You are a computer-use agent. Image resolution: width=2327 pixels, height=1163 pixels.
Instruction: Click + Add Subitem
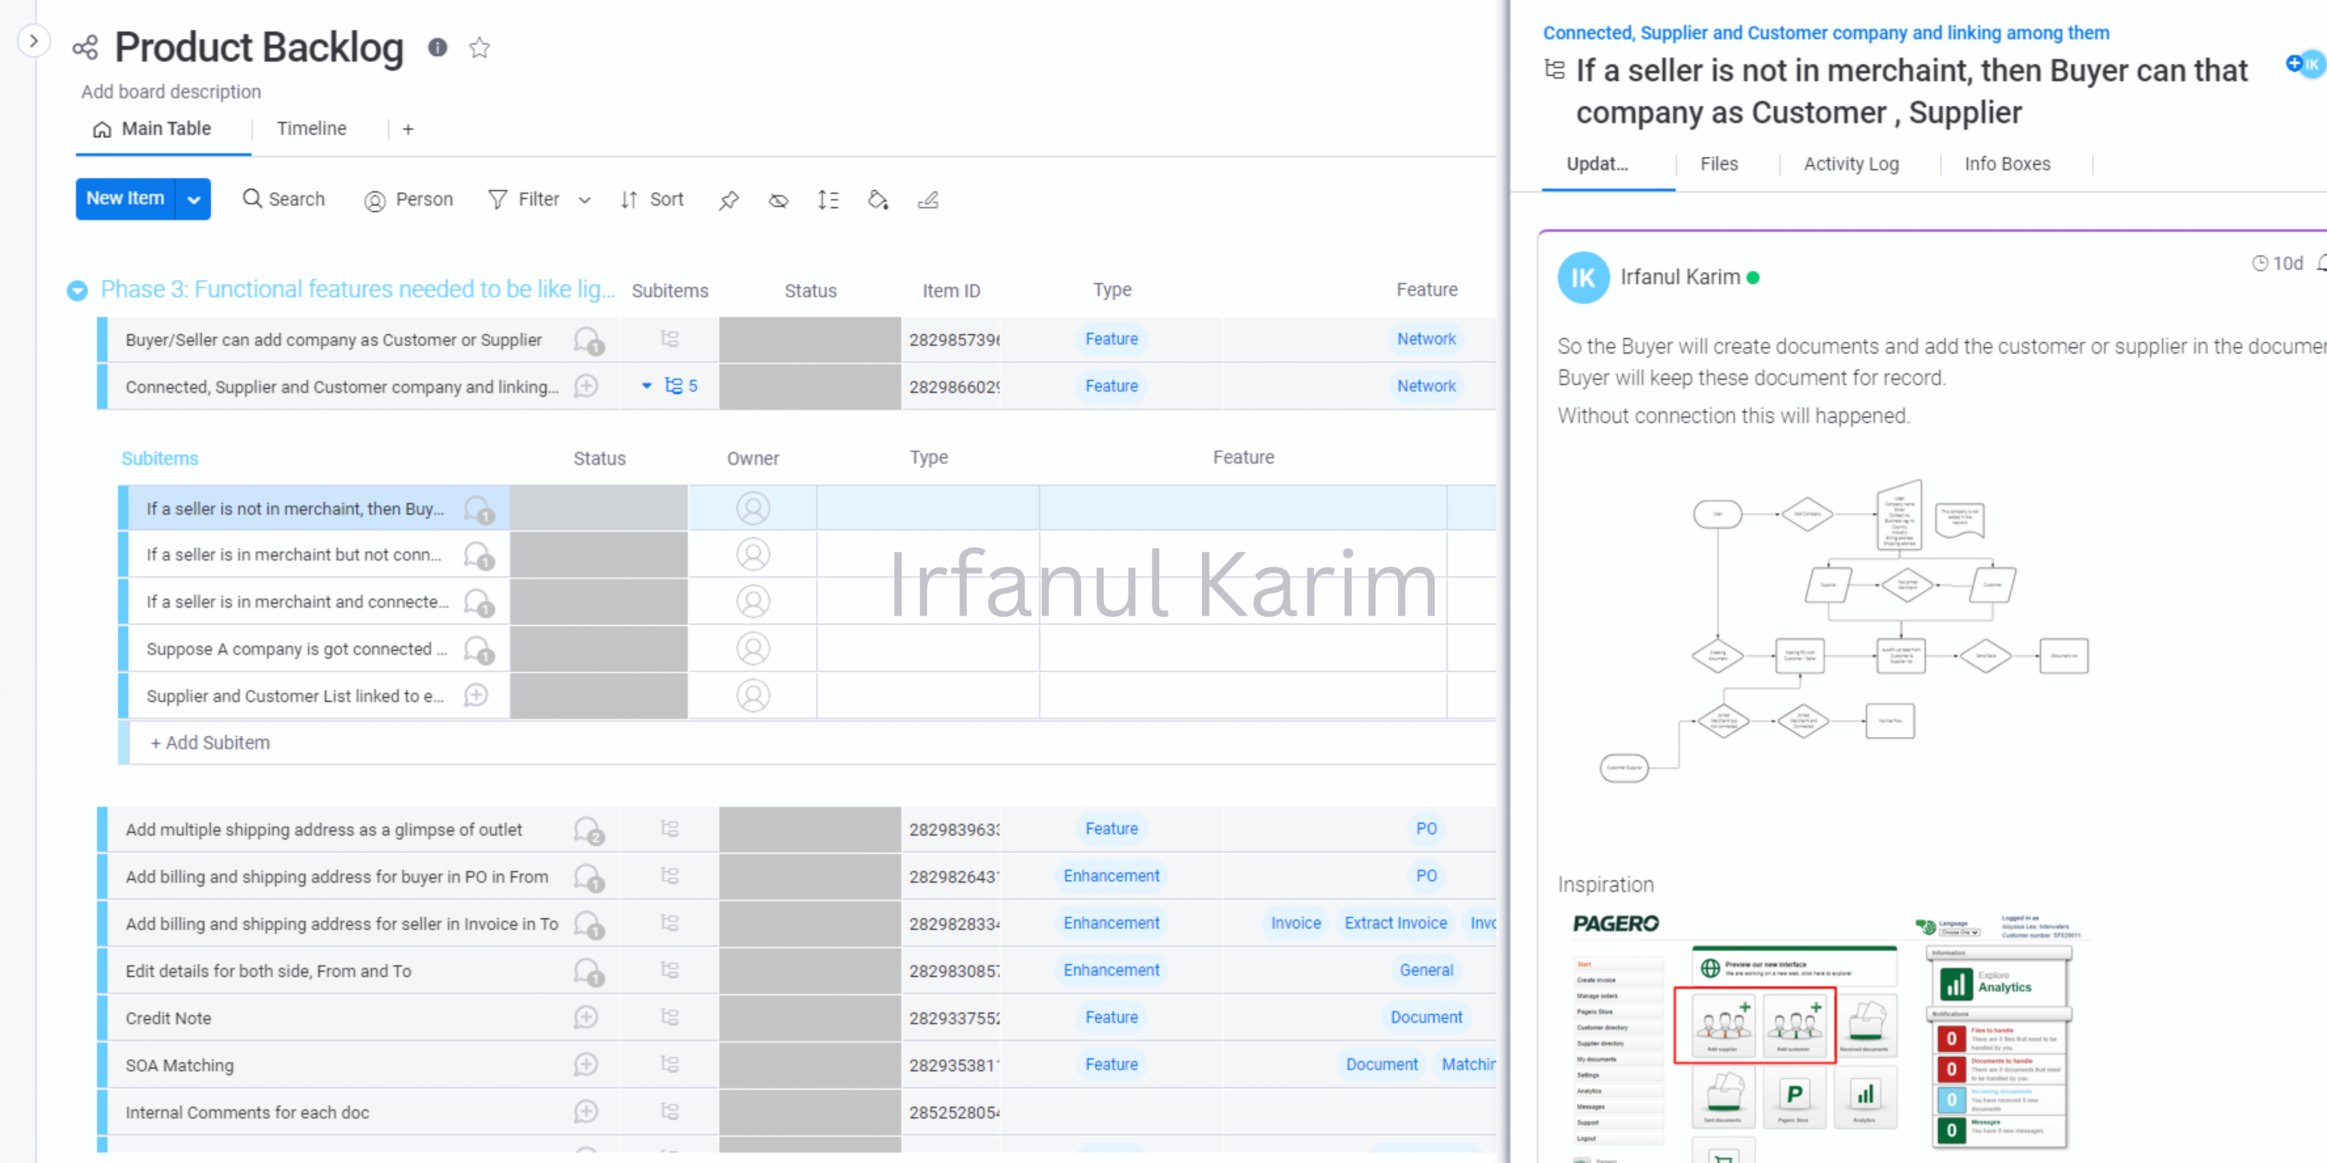pos(210,743)
